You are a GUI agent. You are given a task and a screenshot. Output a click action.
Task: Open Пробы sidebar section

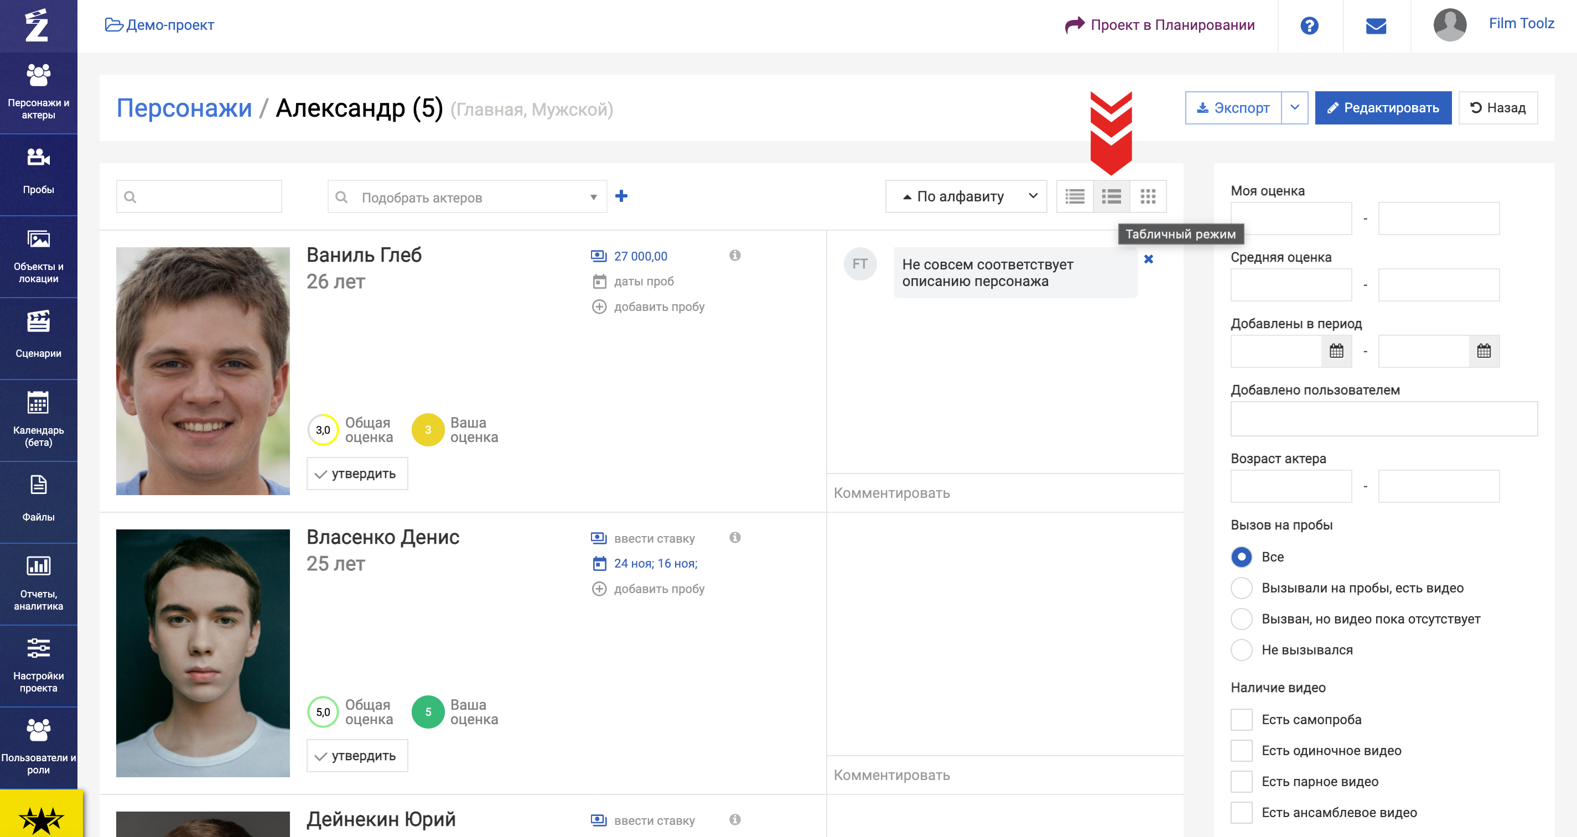coord(39,174)
